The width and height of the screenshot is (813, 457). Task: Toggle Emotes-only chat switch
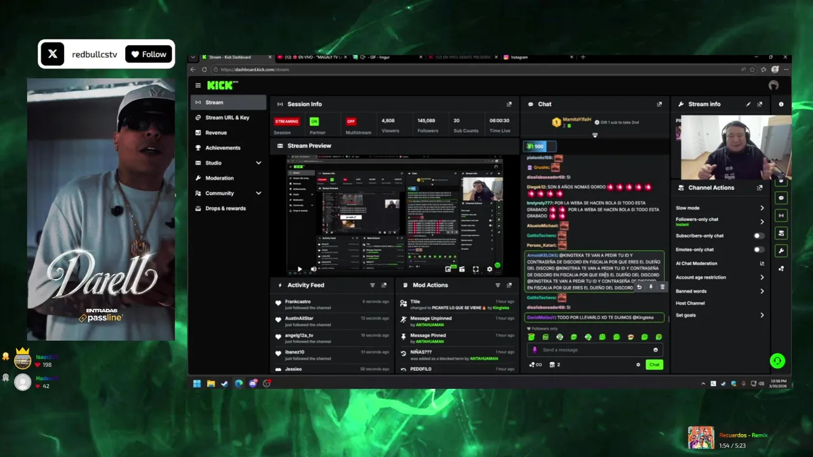pos(759,249)
